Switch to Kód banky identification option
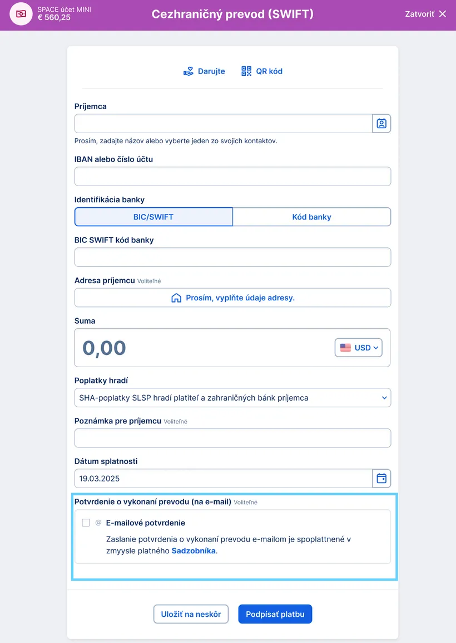This screenshot has width=456, height=643. coord(311,217)
